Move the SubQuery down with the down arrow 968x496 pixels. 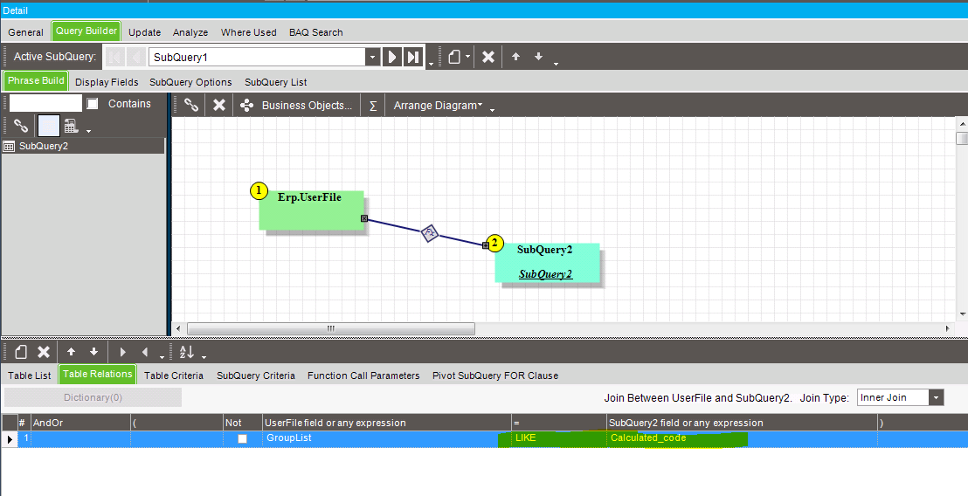[538, 57]
